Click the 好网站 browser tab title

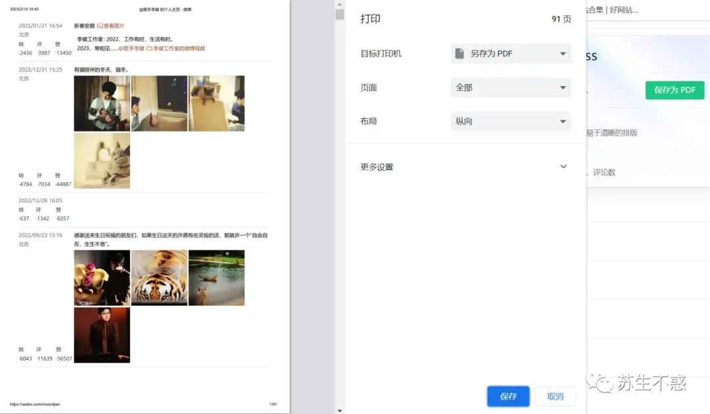pyautogui.click(x=624, y=10)
